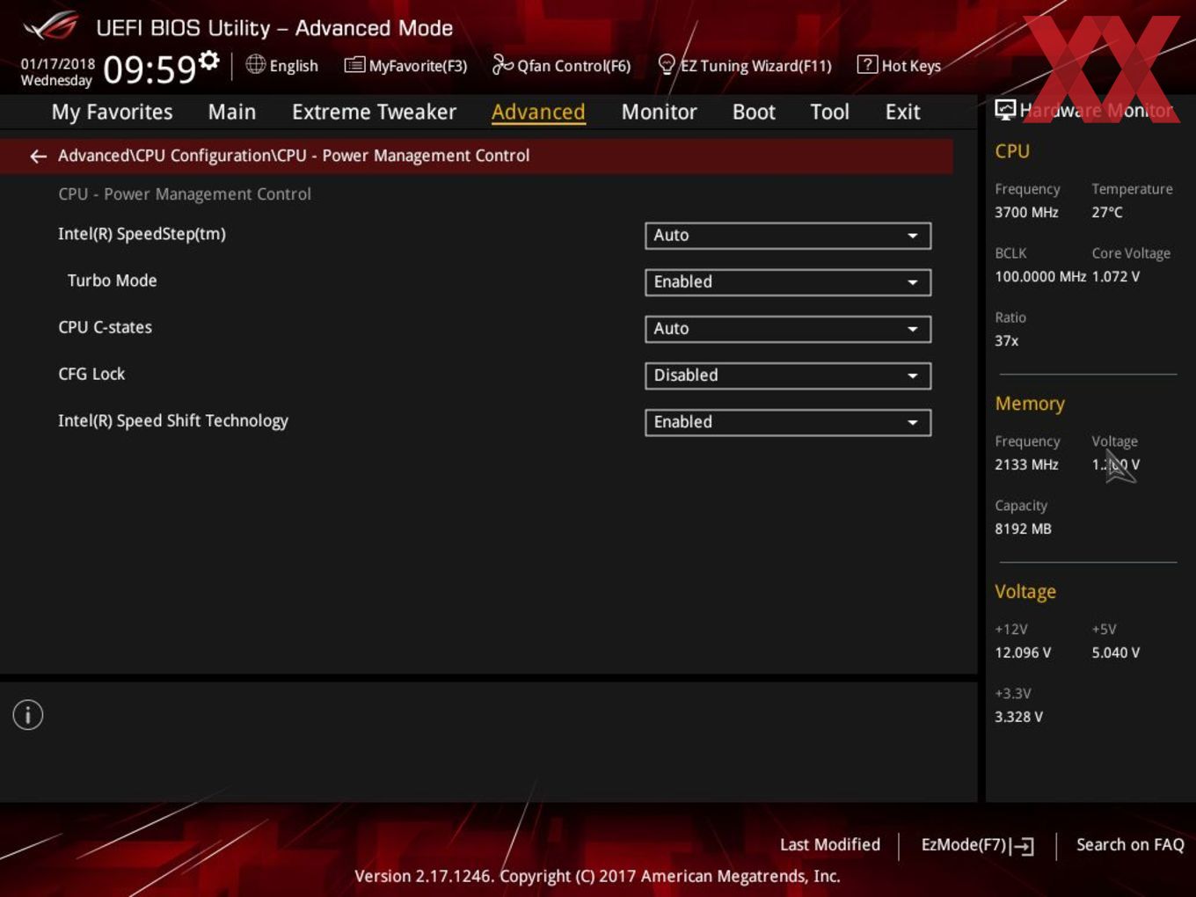
Task: Click the Hot Keys question mark icon
Action: 867,64
